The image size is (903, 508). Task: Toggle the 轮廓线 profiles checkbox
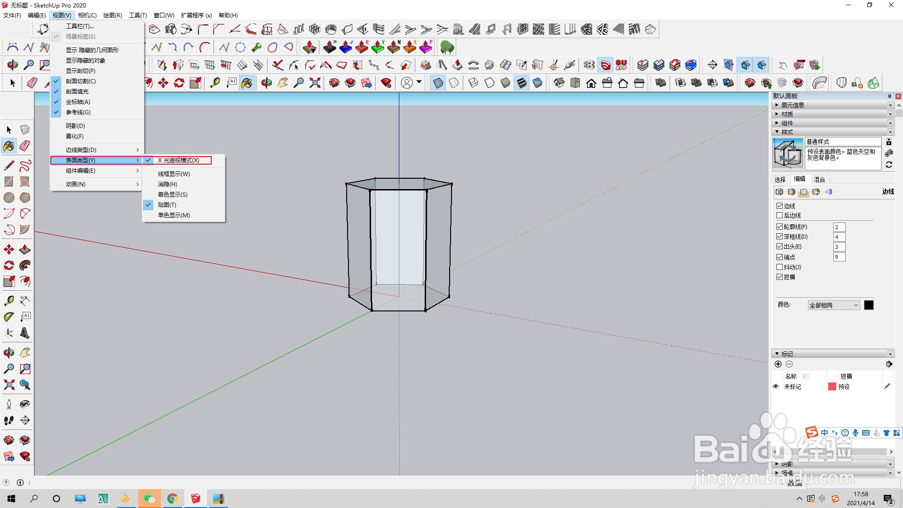click(x=779, y=227)
